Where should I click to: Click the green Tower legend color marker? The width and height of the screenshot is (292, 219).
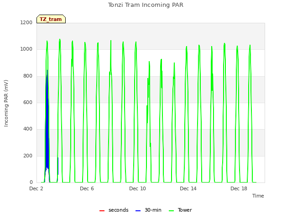[x=171, y=211]
